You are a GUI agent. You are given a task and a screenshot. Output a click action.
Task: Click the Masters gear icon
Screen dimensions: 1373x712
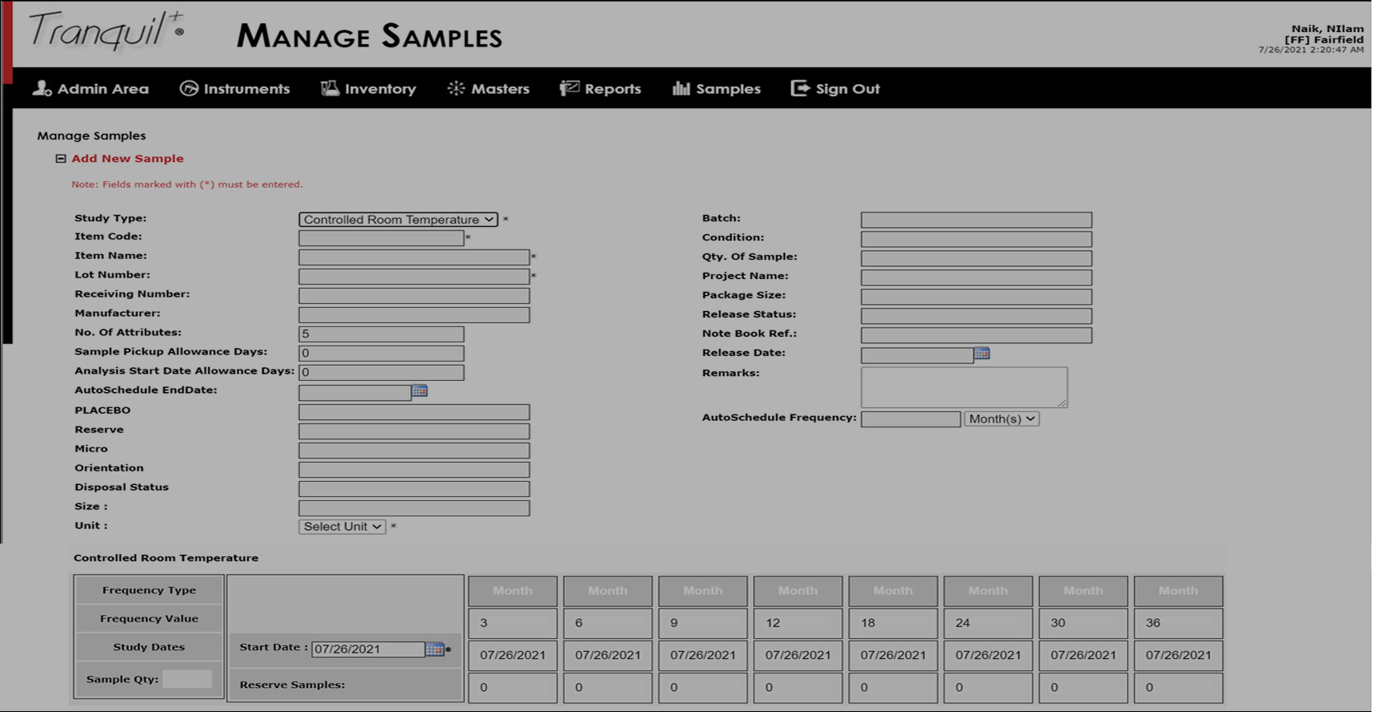pos(456,88)
